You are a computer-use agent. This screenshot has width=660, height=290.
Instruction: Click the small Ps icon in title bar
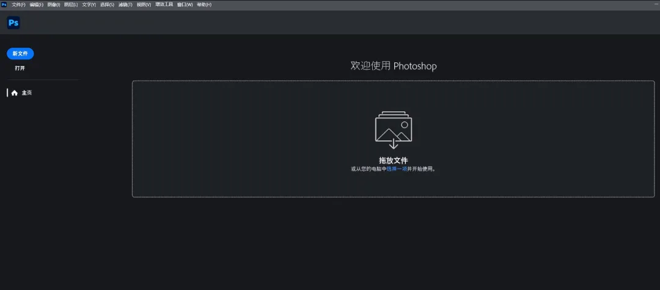[4, 5]
